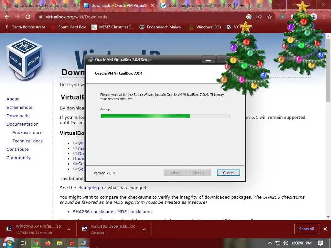Minimize the VirtualBox Setup dialog

(x=208, y=59)
